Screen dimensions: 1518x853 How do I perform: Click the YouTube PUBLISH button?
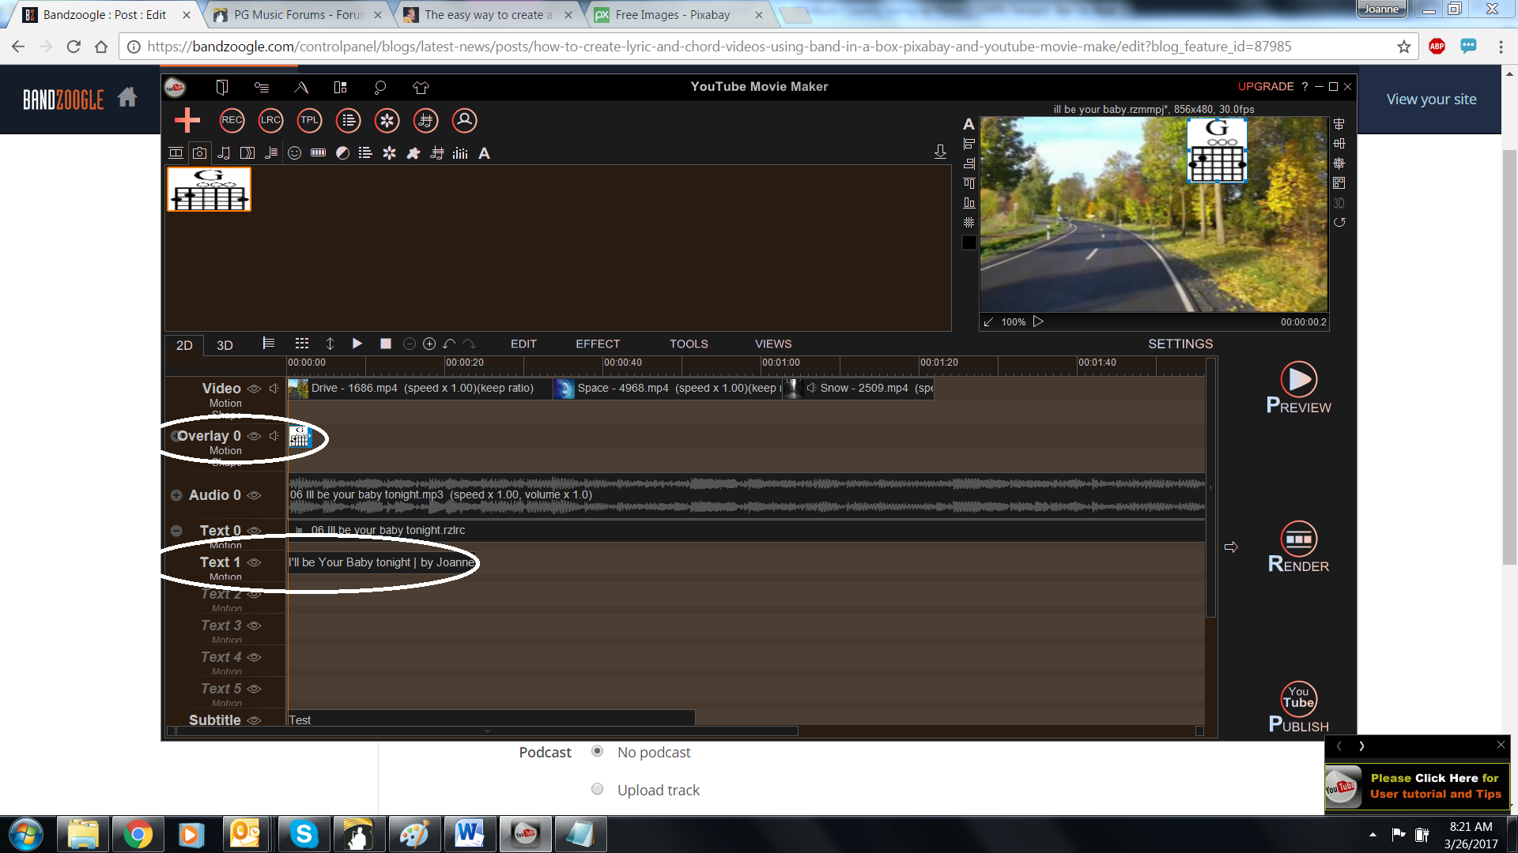tap(1299, 708)
